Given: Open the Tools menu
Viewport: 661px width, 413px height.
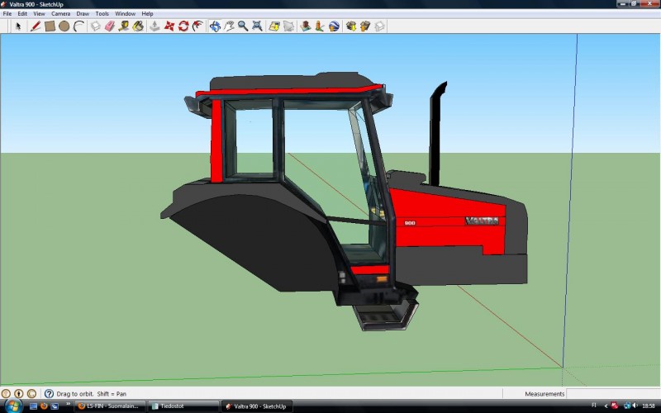Looking at the screenshot, I should [x=102, y=13].
